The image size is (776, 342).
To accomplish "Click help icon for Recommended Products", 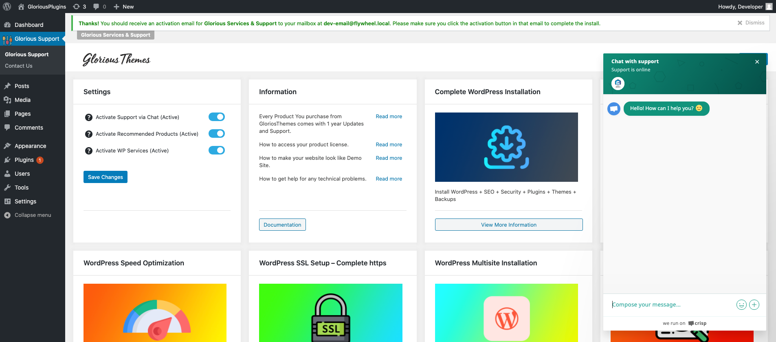I will pyautogui.click(x=88, y=134).
